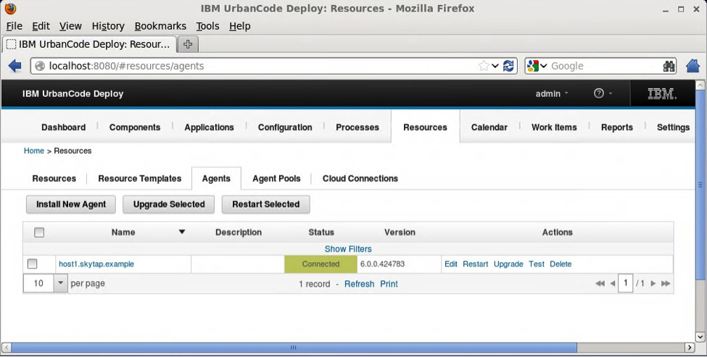Open the admin user dropdown menu

(552, 93)
